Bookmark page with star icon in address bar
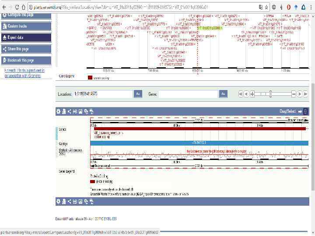 click(266, 7)
